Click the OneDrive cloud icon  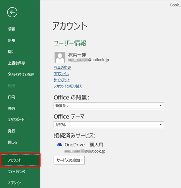click(x=60, y=145)
